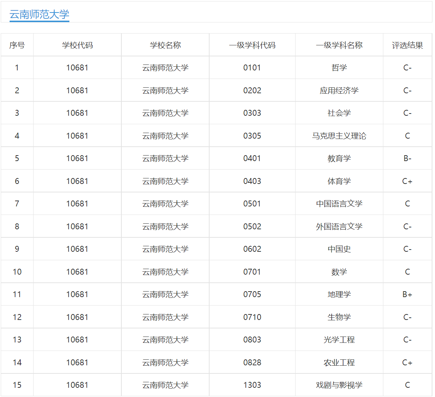
Task: Click the 一级学科名称 column header
Action: click(x=339, y=45)
